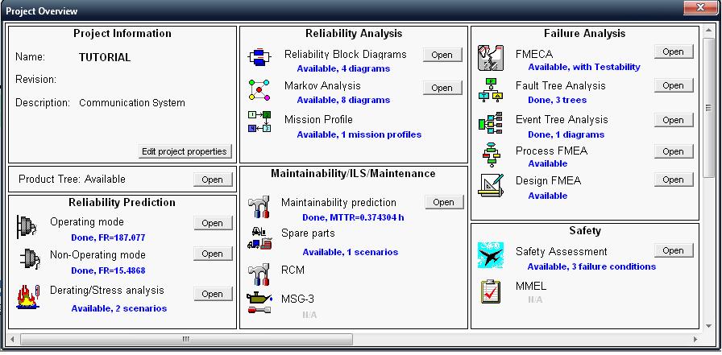Click the FMECA icon
The height and width of the screenshot is (355, 722).
pos(491,58)
